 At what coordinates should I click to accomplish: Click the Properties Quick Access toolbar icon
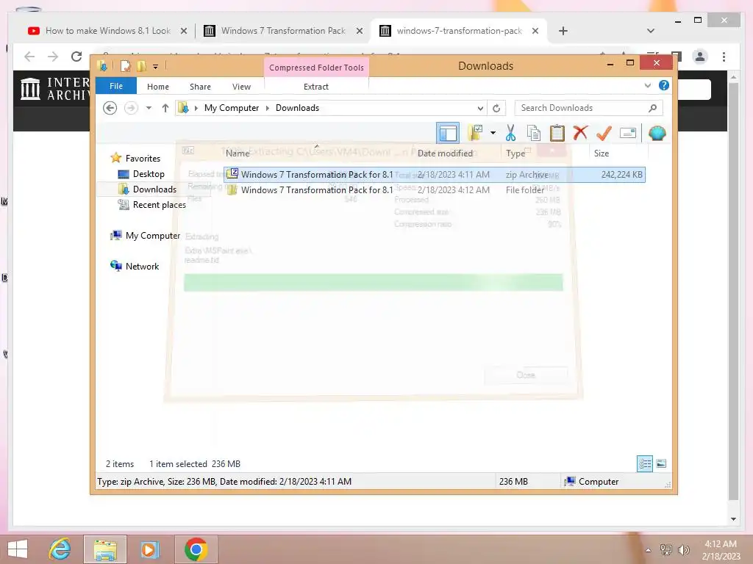point(126,65)
